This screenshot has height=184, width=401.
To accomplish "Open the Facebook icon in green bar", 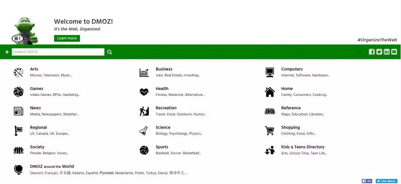I will coord(371,52).
